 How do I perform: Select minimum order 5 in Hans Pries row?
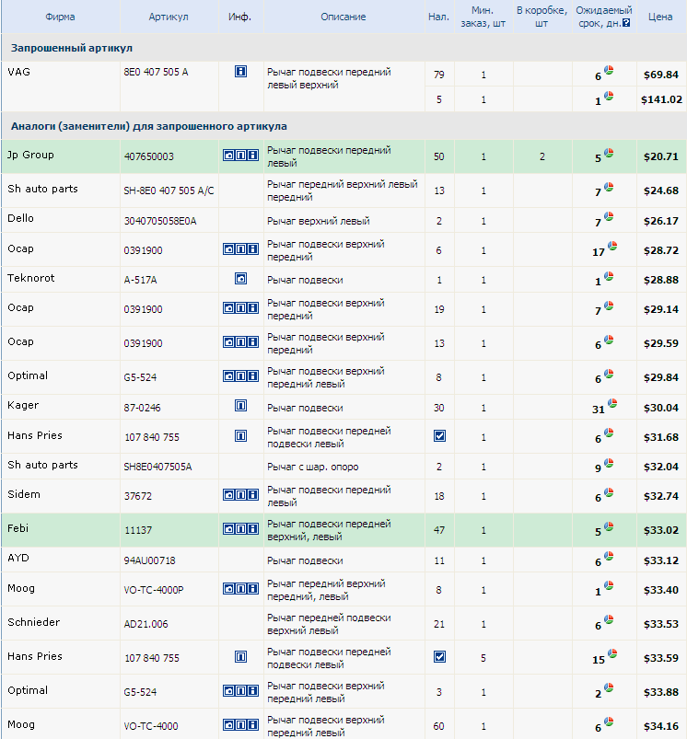[483, 658]
